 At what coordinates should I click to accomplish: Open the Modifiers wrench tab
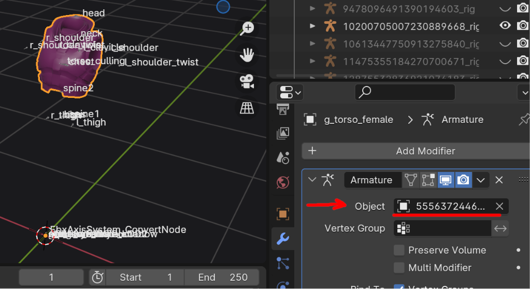283,239
